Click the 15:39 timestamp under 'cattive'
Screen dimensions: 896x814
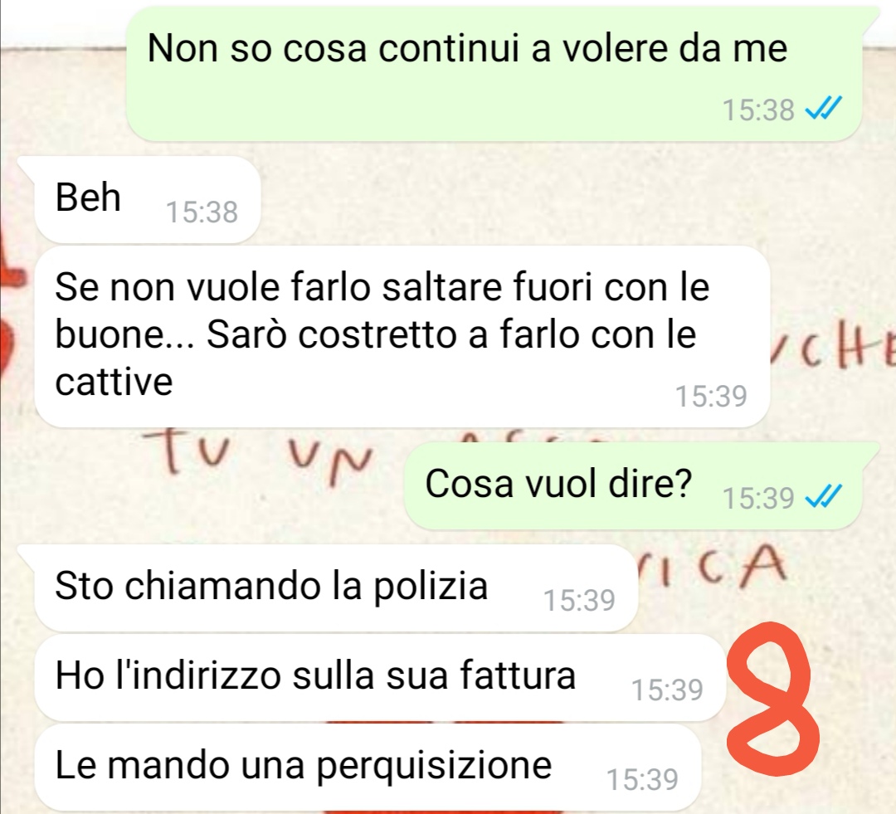(x=712, y=396)
